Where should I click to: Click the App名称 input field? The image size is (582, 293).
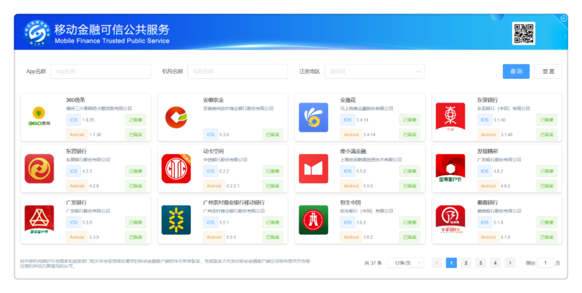(x=100, y=71)
